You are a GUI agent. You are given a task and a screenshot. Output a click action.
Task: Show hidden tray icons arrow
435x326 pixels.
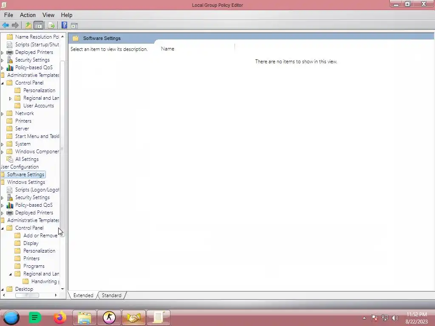click(x=364, y=318)
